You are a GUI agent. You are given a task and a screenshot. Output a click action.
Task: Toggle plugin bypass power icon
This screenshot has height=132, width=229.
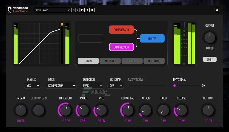pyautogui.click(x=217, y=10)
